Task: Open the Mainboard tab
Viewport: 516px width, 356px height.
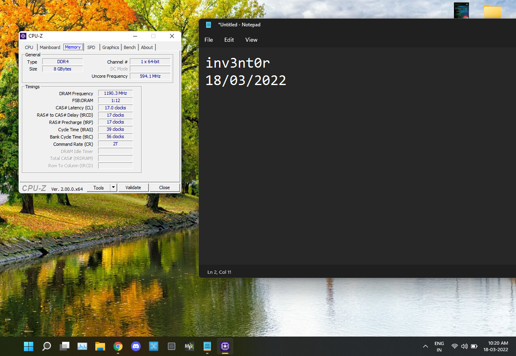Action: point(50,47)
